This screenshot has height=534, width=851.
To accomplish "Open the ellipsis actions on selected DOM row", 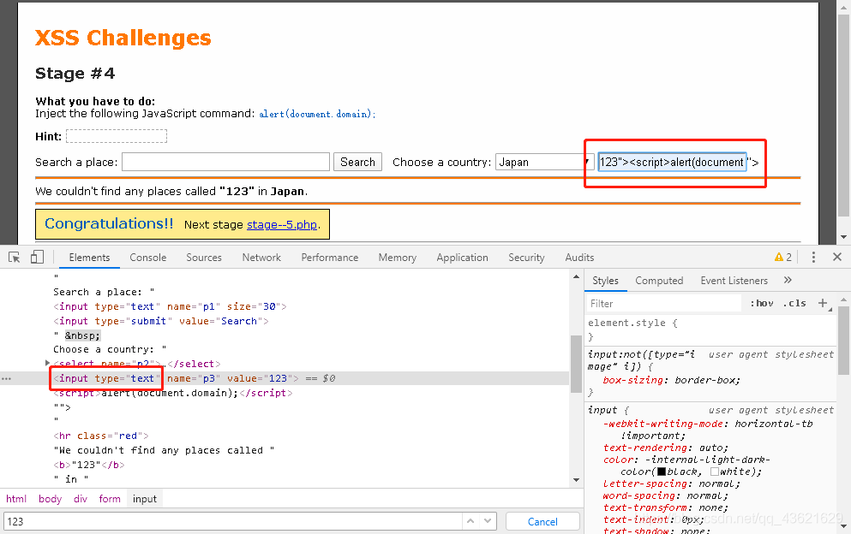I will click(7, 378).
